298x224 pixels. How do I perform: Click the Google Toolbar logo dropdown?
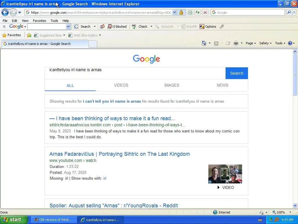tap(17, 27)
